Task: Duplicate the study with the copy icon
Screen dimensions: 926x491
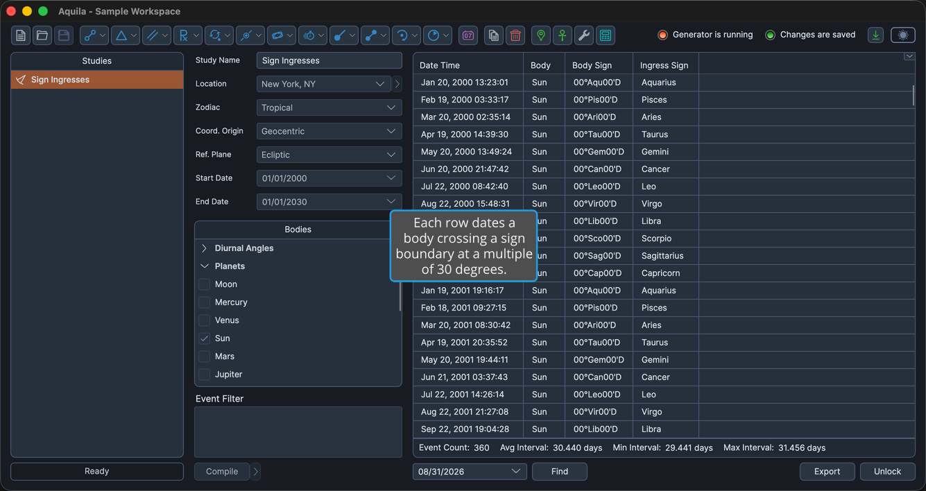Action: pyautogui.click(x=494, y=35)
